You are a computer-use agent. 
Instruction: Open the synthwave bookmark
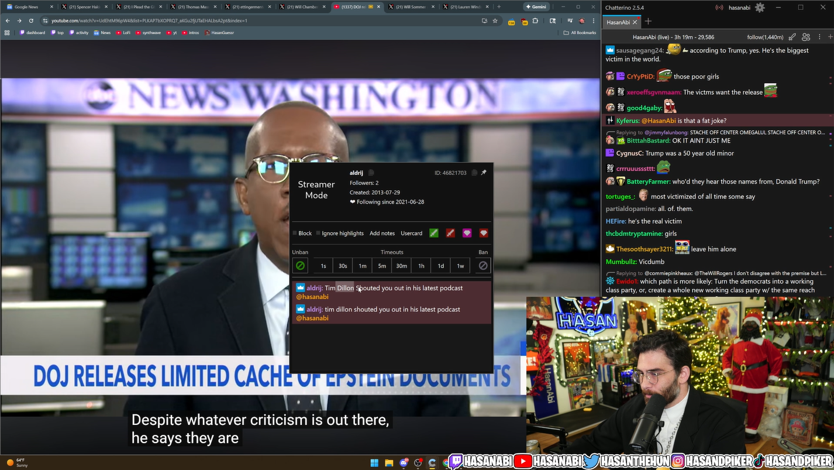[x=148, y=33]
